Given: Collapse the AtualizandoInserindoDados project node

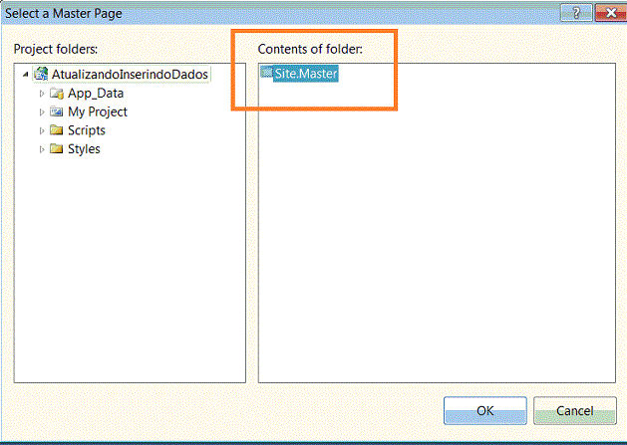Looking at the screenshot, I should pyautogui.click(x=26, y=75).
